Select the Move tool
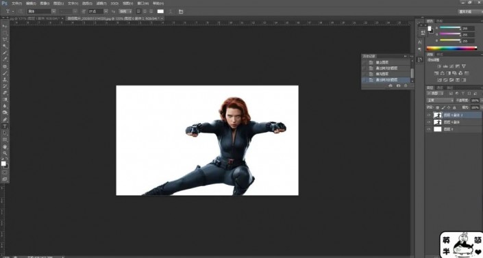 5,27
